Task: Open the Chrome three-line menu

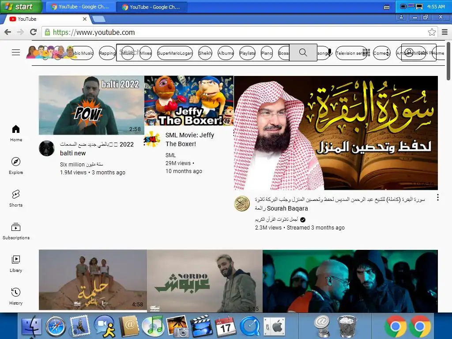Action: coord(445,32)
